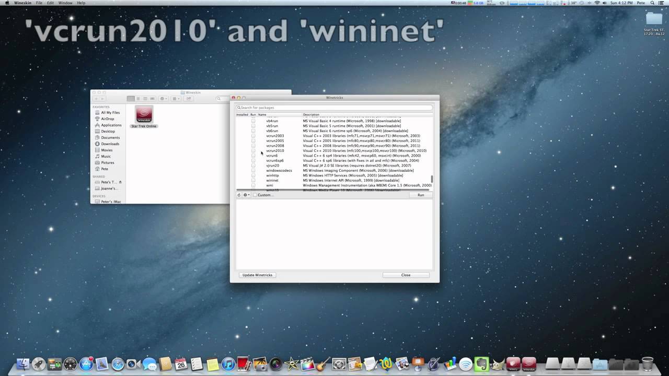The width and height of the screenshot is (669, 376).
Task: Open Music folder in Finder sidebar
Action: 106,156
